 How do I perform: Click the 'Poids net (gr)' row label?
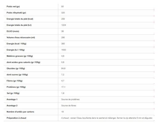click(13, 6)
